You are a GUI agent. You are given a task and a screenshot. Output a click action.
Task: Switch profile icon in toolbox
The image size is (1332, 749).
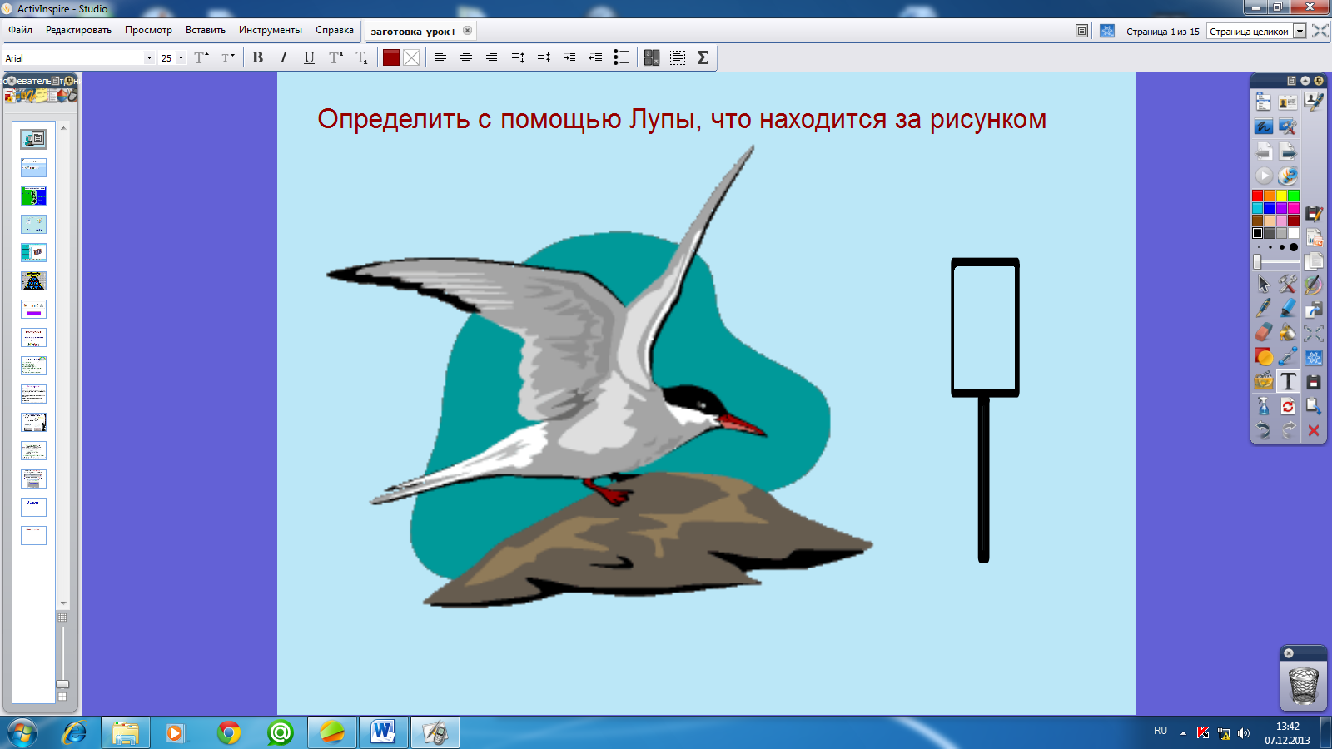pos(1288,102)
